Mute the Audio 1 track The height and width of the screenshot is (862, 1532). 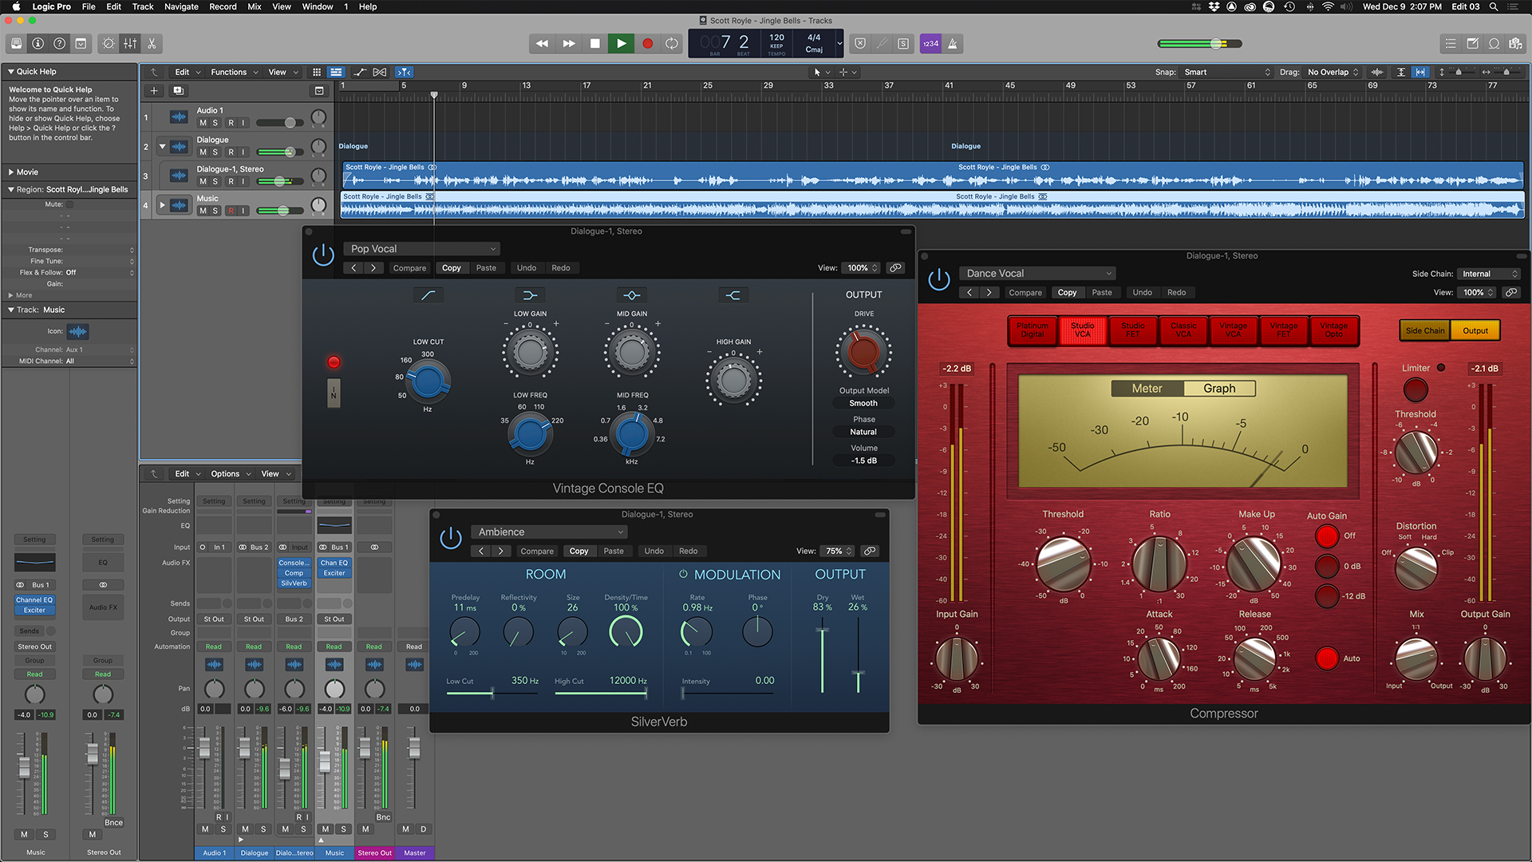click(x=203, y=123)
